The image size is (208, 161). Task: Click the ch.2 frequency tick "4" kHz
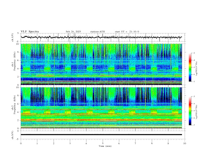tap(18, 112)
